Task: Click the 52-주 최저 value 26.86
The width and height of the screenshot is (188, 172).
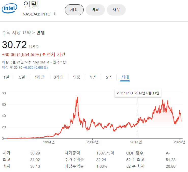Action: [x=171, y=166]
